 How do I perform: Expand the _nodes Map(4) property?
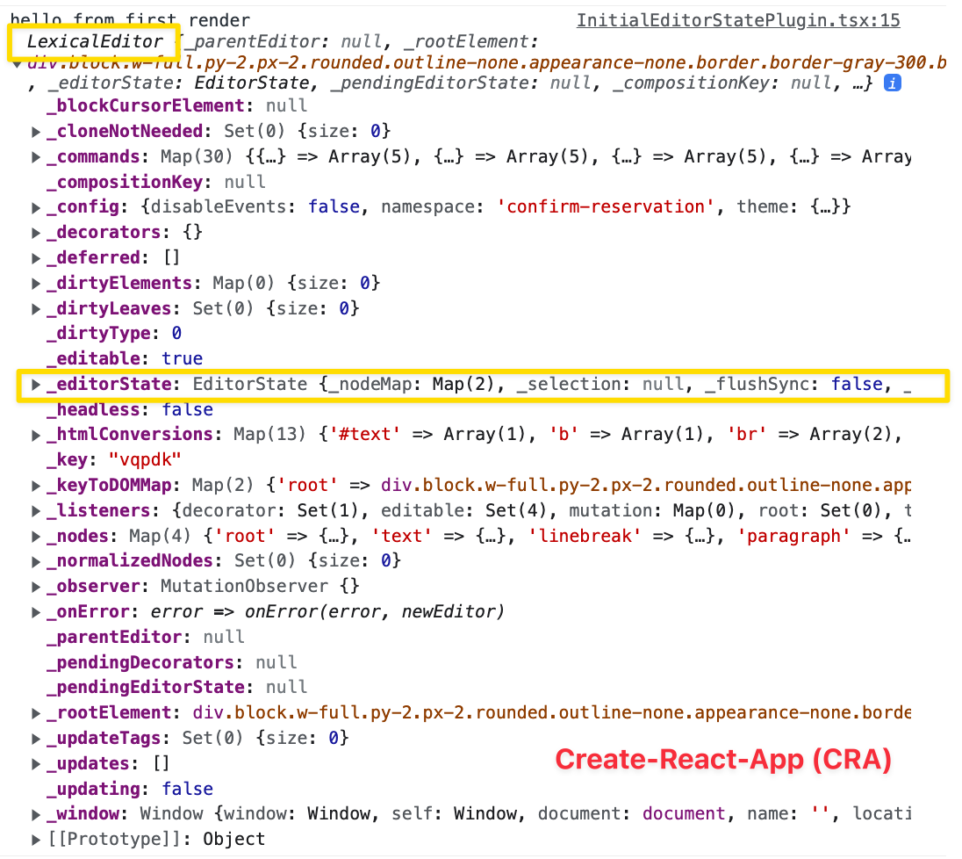tap(35, 535)
